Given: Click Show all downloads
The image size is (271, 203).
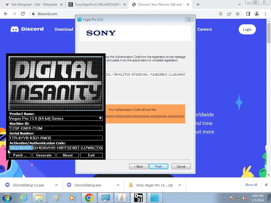Looking at the screenshot, I should pos(251,185).
